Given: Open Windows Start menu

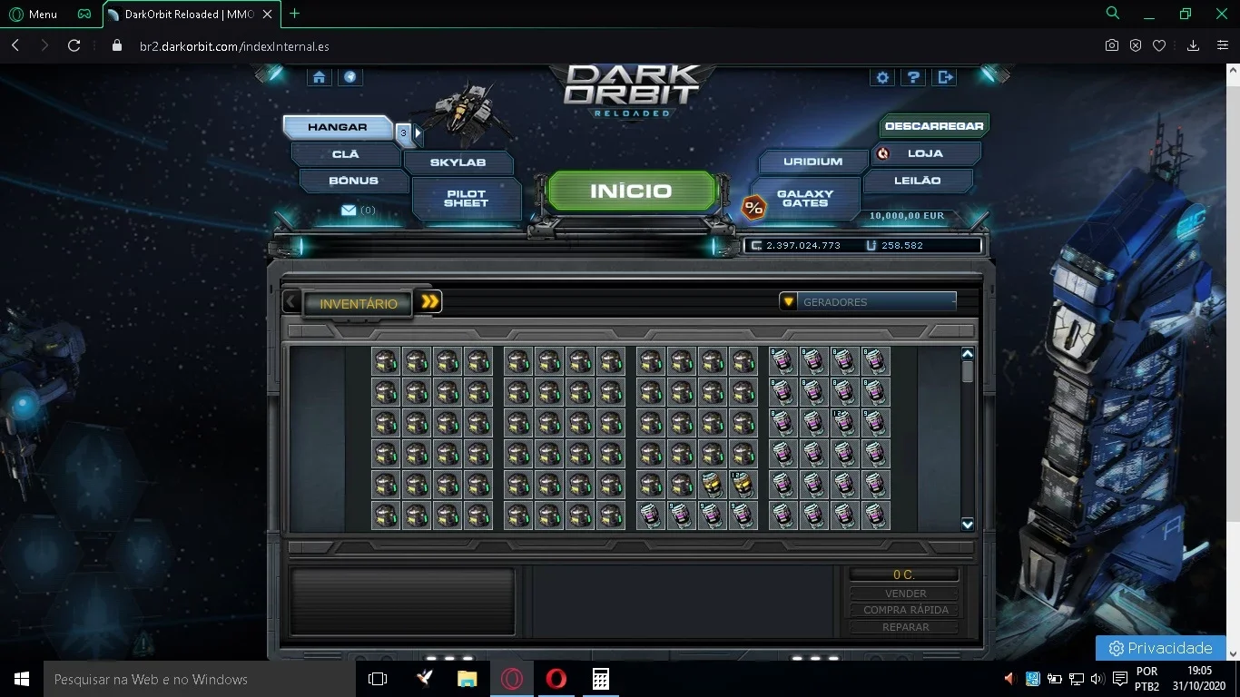Looking at the screenshot, I should (x=22, y=679).
